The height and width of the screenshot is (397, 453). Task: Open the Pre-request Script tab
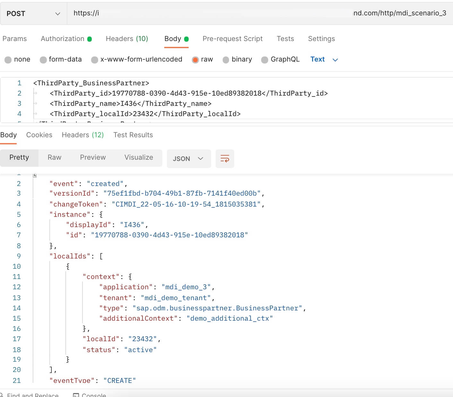tap(232, 38)
